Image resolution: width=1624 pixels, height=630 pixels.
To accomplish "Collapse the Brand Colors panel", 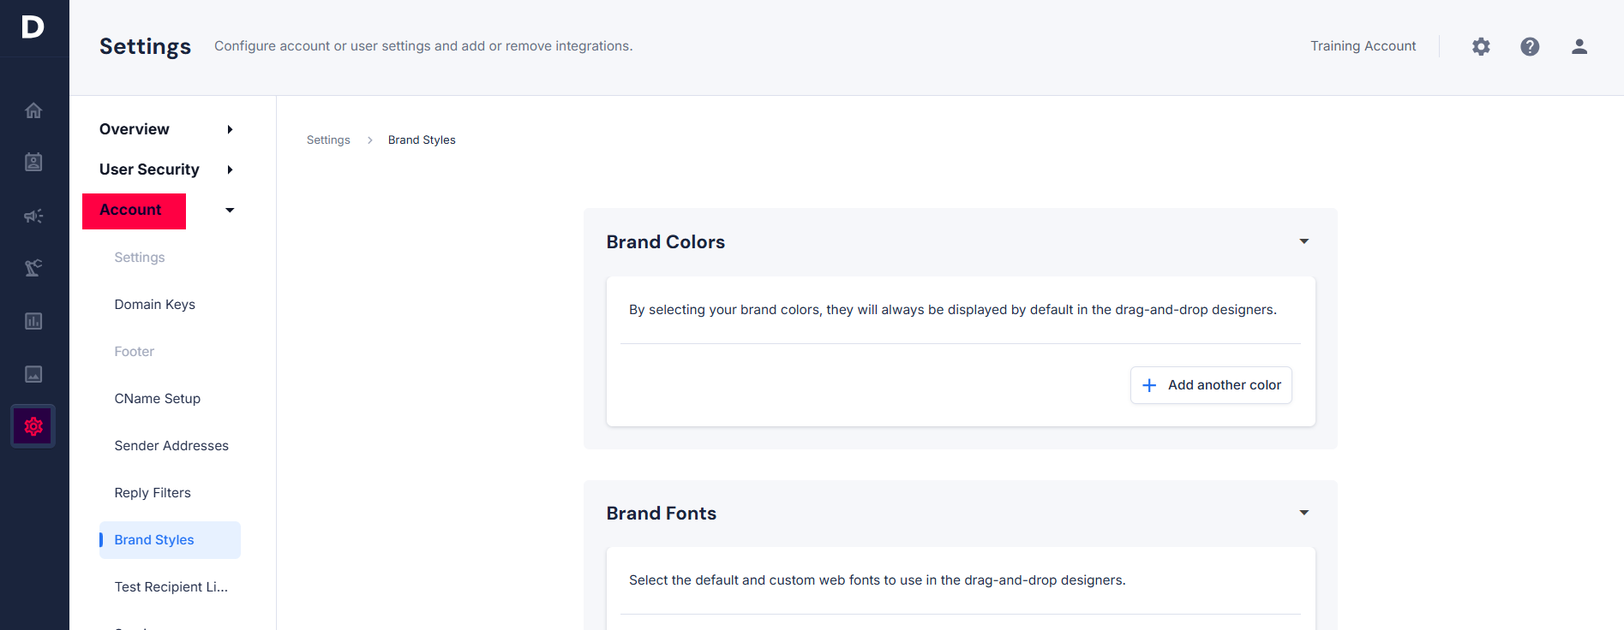I will (x=1303, y=241).
